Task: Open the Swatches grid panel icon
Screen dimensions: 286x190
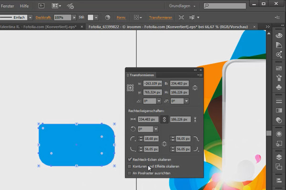Action: (279, 68)
